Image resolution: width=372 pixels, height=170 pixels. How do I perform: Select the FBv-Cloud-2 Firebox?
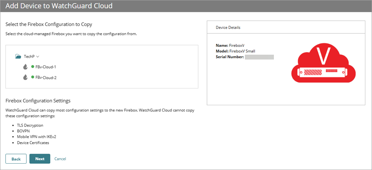coord(46,77)
